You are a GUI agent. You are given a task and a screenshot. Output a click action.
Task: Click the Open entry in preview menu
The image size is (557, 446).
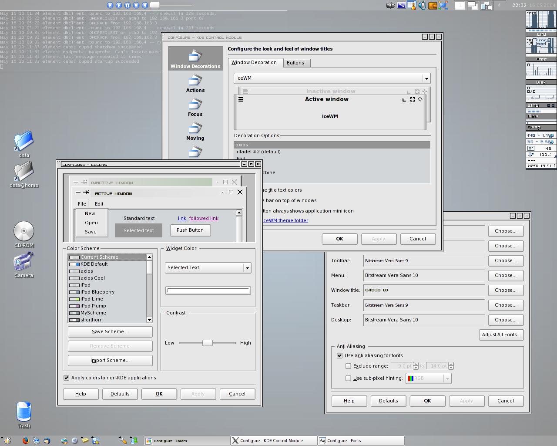pyautogui.click(x=91, y=223)
